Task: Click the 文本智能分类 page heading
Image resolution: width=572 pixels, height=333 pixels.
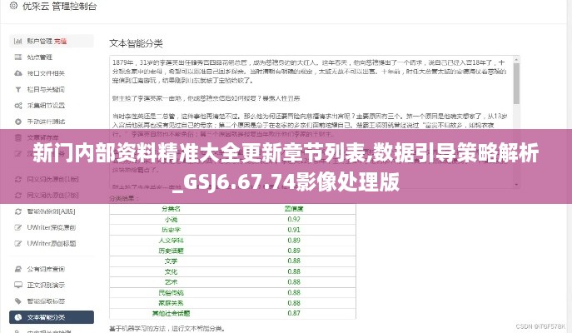Action: pyautogui.click(x=136, y=43)
